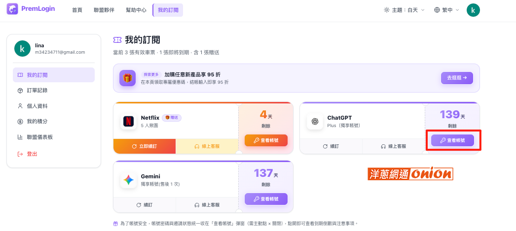Viewport: 516px width, 231px height.
Task: Click the 加購任意新產品享 95 折 headline
Action: point(192,74)
